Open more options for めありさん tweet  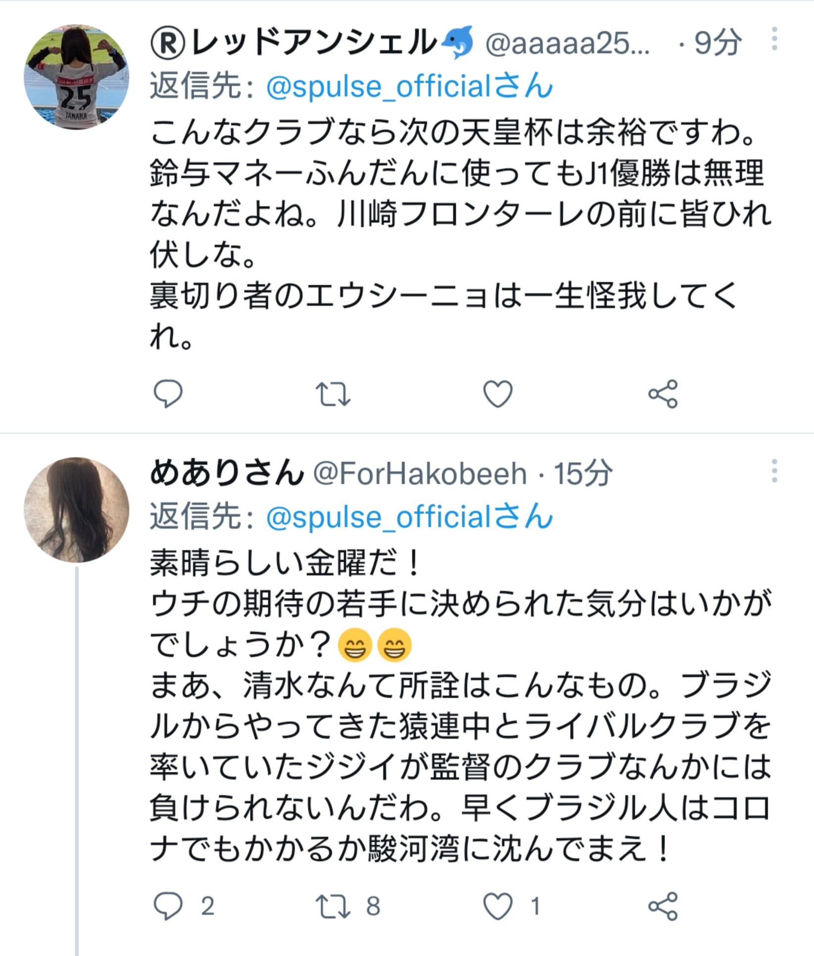774,471
